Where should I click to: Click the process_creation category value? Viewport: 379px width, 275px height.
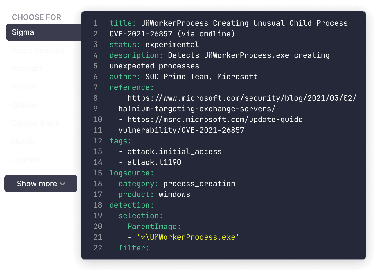click(199, 184)
